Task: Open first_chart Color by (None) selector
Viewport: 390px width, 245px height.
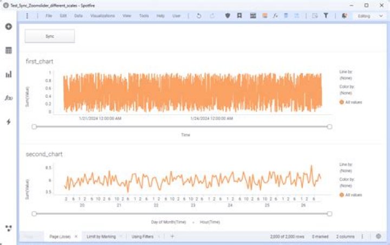Action: click(346, 93)
